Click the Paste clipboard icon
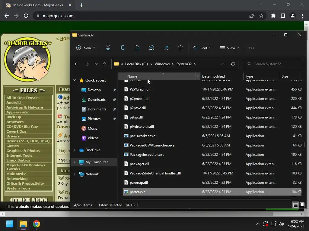The height and width of the screenshot is (231, 309). coord(137,48)
